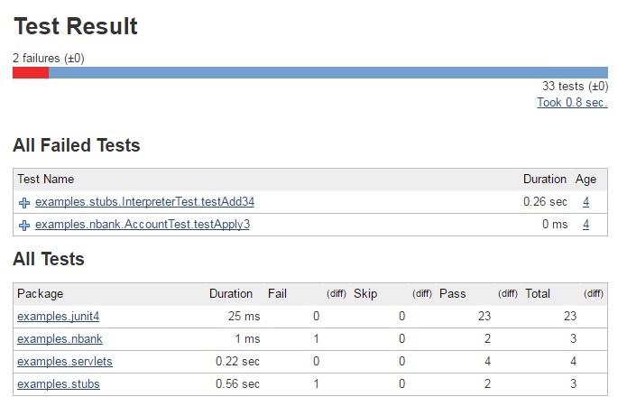Click the red failures segment of result bar

[31, 72]
